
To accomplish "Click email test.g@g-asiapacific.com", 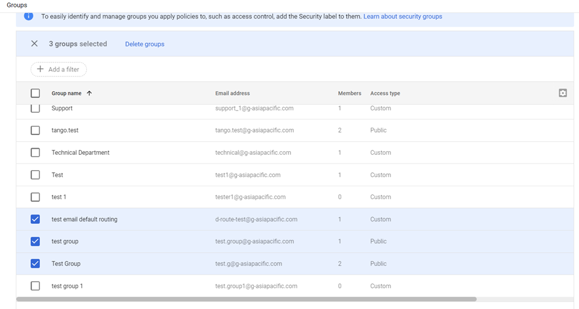I will click(248, 263).
